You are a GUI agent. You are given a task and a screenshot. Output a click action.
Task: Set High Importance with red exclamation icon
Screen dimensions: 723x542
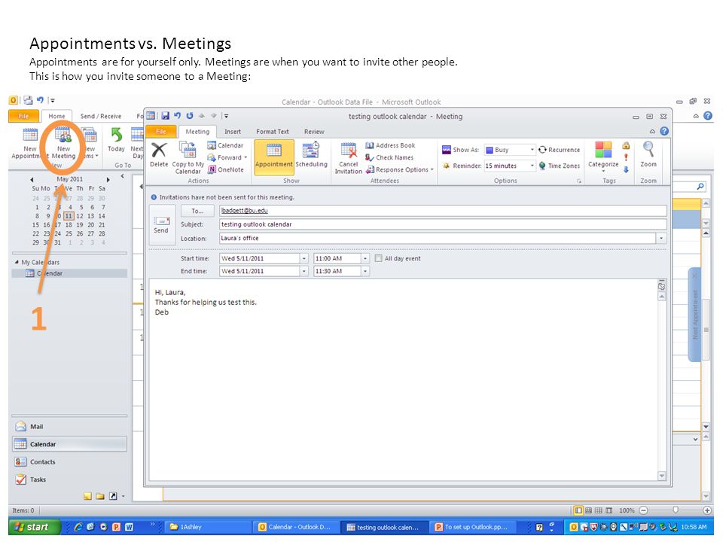tap(626, 157)
